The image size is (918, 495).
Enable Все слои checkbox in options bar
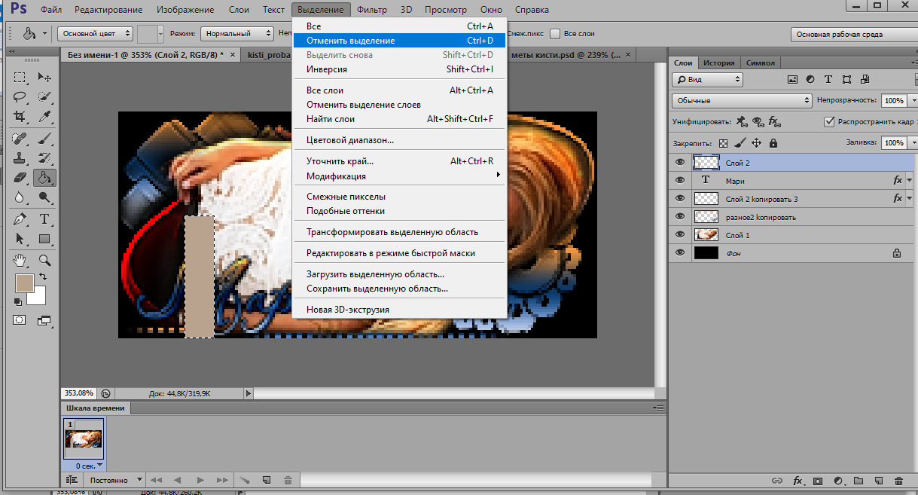coord(555,34)
